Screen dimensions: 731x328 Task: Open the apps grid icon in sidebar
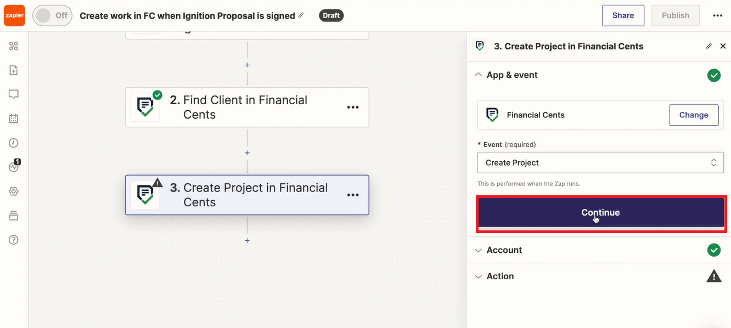14,46
